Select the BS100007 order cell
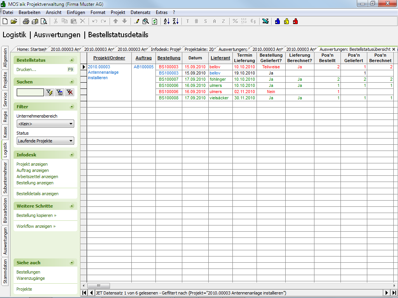This screenshot has height=298, width=398. tap(169, 79)
